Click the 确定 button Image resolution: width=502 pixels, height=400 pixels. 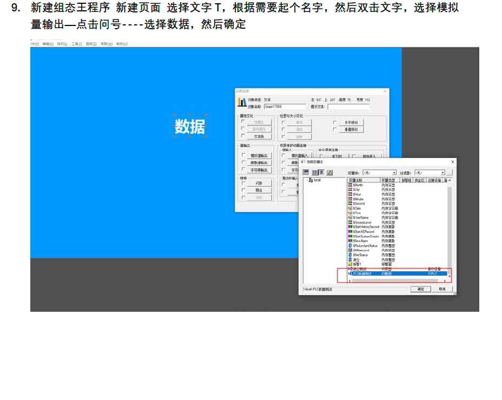click(421, 290)
